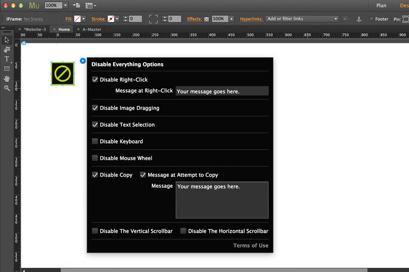This screenshot has width=409, height=272.
Task: Select the Hand tool
Action: point(7,79)
